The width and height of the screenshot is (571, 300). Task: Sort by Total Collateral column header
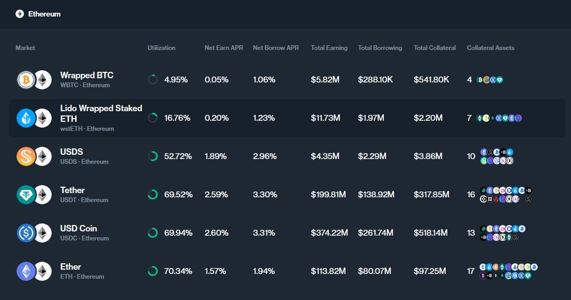point(435,48)
